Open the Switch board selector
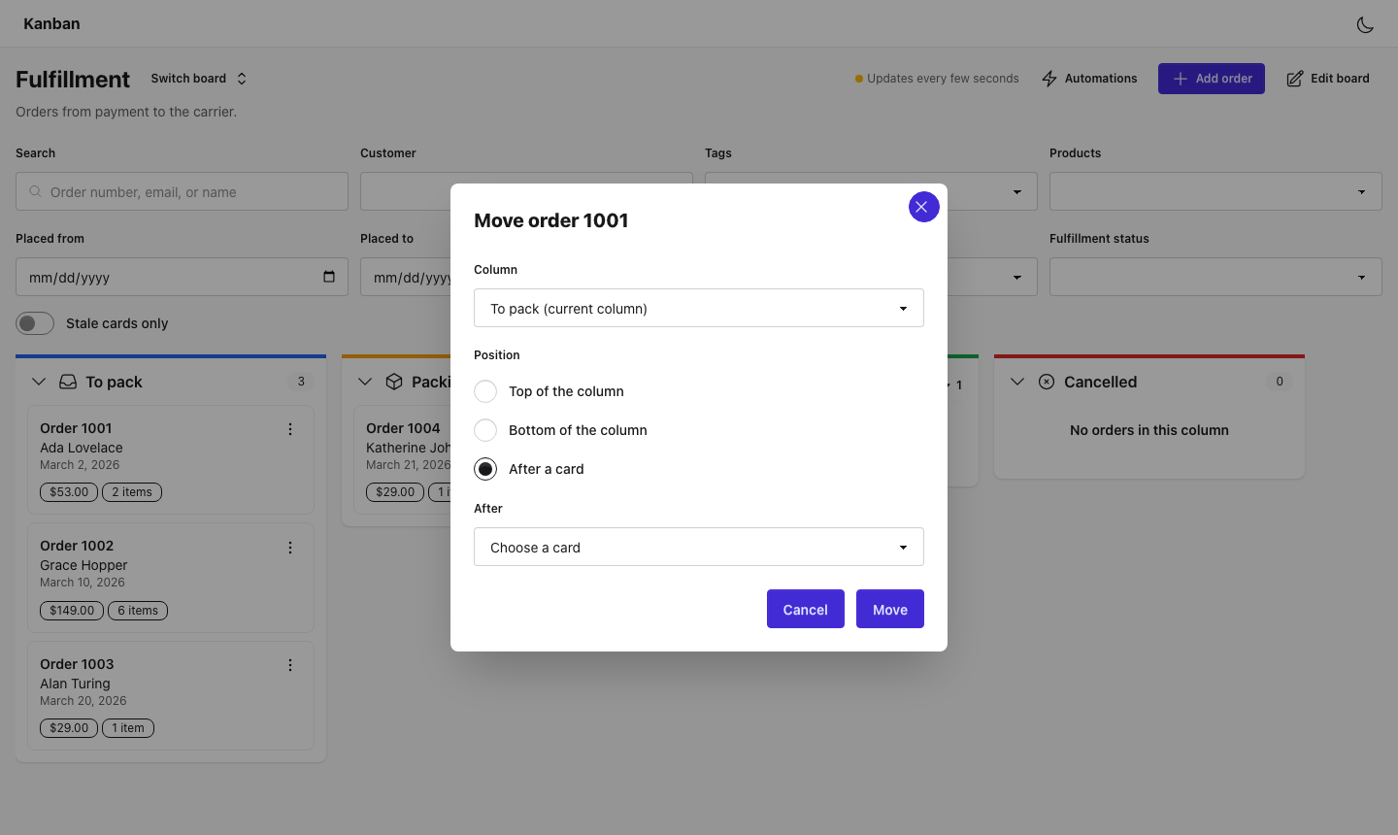1398x835 pixels. (199, 79)
